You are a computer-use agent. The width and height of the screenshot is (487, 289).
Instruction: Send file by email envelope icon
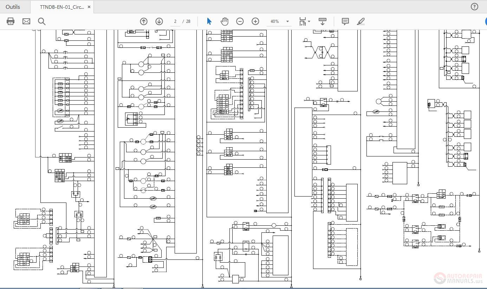pos(26,21)
